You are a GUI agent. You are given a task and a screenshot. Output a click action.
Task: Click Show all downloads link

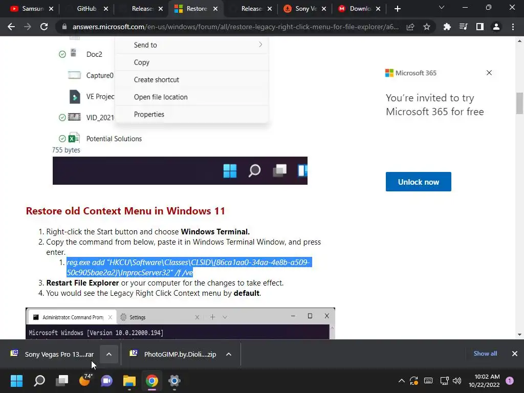tap(485, 354)
